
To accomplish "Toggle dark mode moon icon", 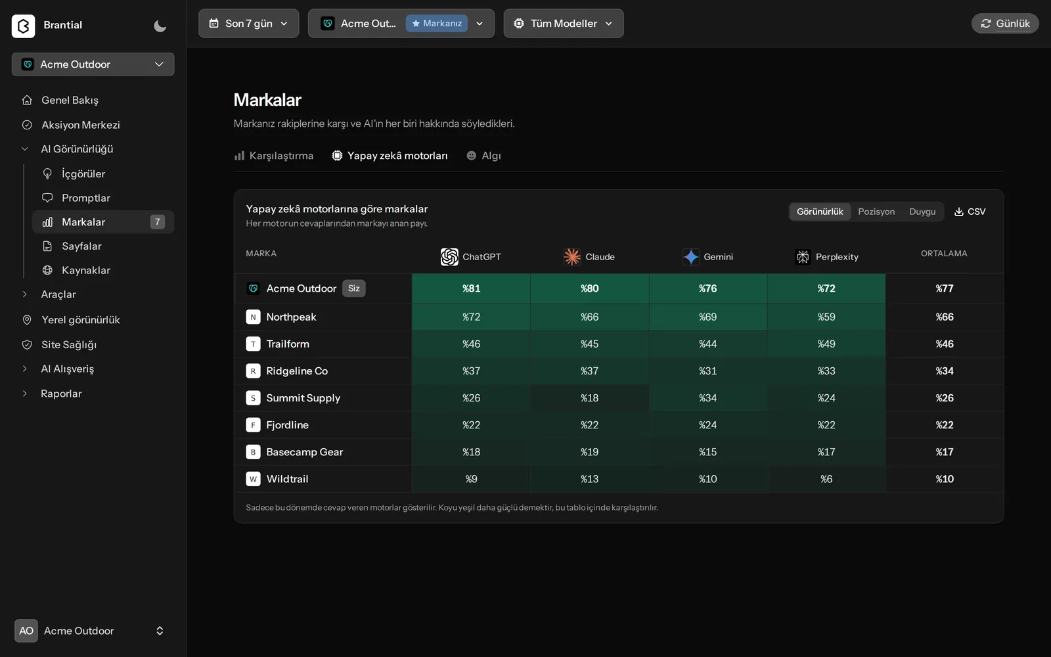I will pos(160,26).
